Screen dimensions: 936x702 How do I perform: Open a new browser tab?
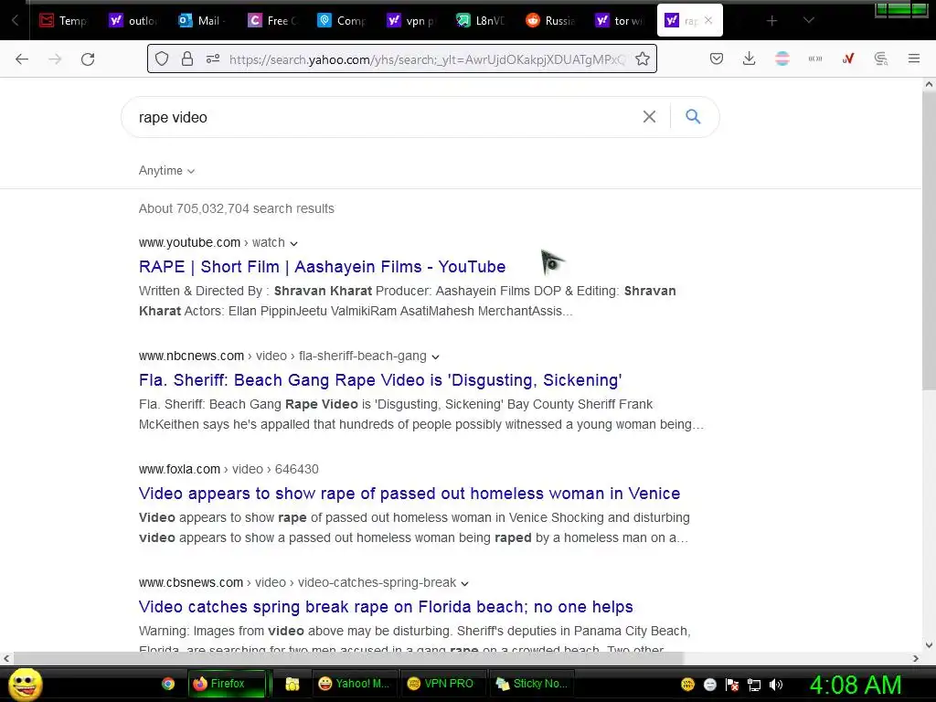pyautogui.click(x=771, y=21)
